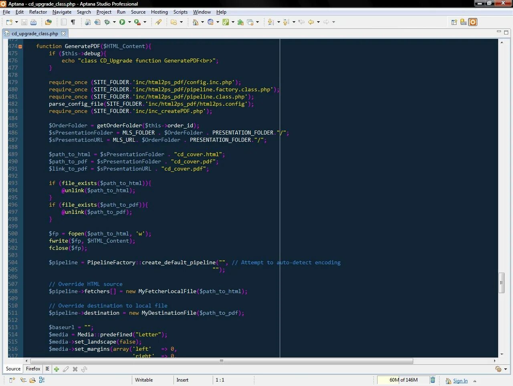
Task: Click the scroll-down arrow of the editor
Action: tap(501, 354)
